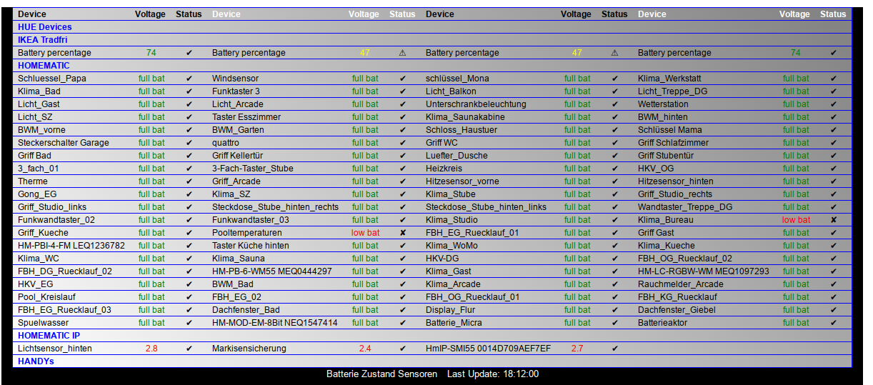Click the checkmark status of Schluessel_Papa
This screenshot has height=385, width=873.
pos(189,79)
